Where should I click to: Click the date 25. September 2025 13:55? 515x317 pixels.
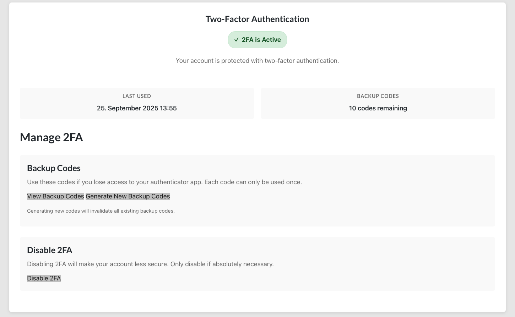[x=137, y=108]
